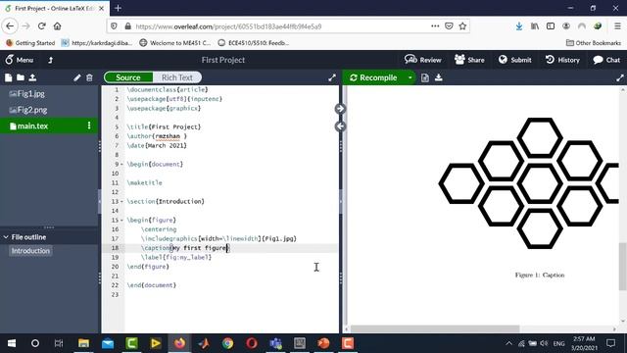Open the page actions ellipsis menu
Screen dimensions: 627x353
(x=435, y=26)
